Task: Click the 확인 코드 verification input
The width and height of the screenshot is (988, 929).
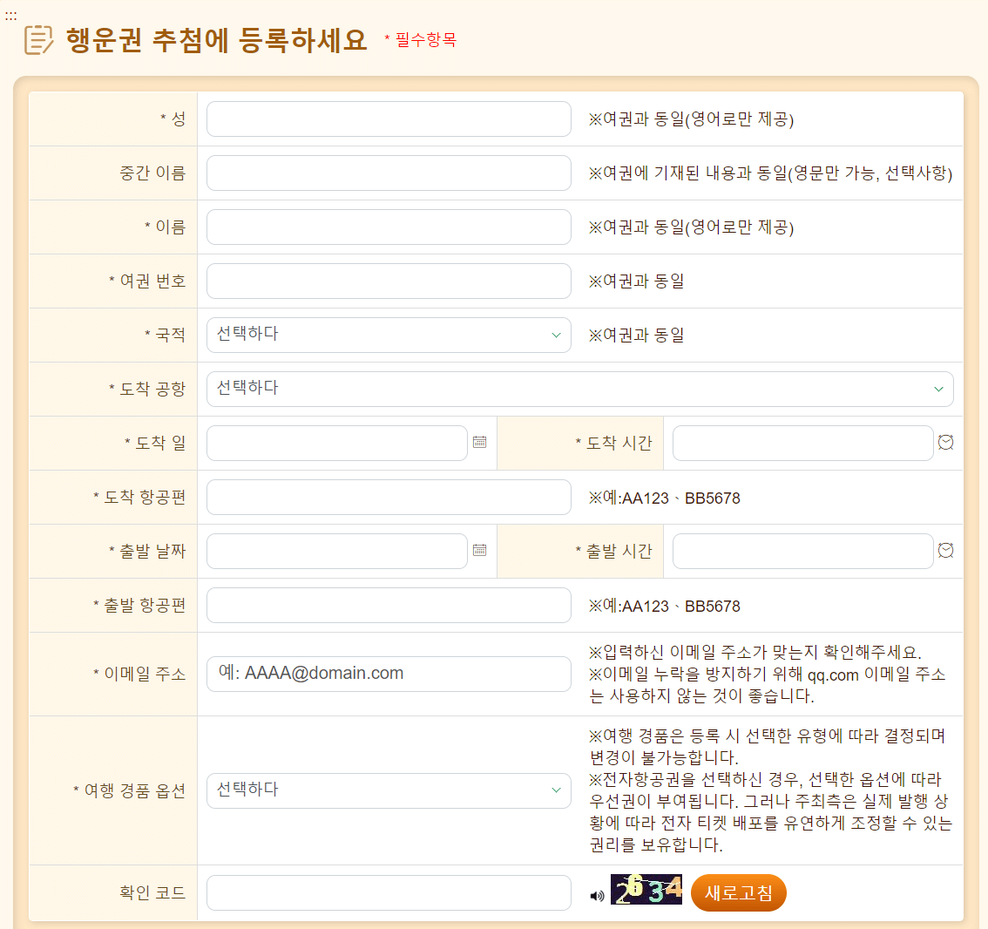Action: (x=388, y=892)
